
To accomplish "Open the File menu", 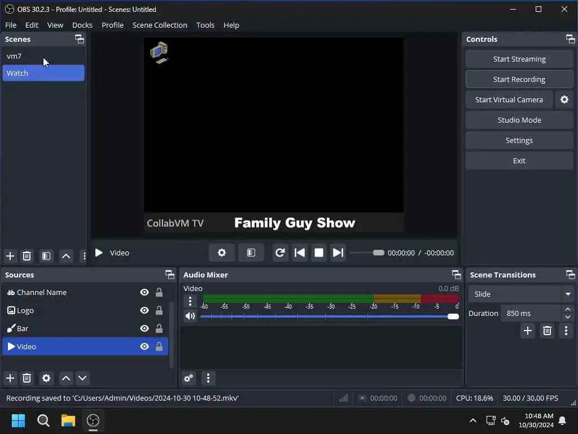I will (x=11, y=25).
